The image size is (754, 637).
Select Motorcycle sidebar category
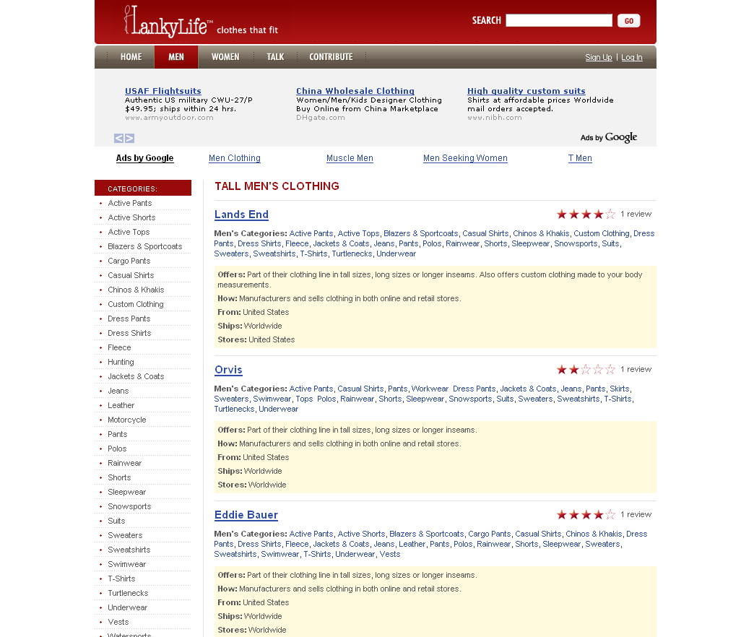(x=127, y=420)
